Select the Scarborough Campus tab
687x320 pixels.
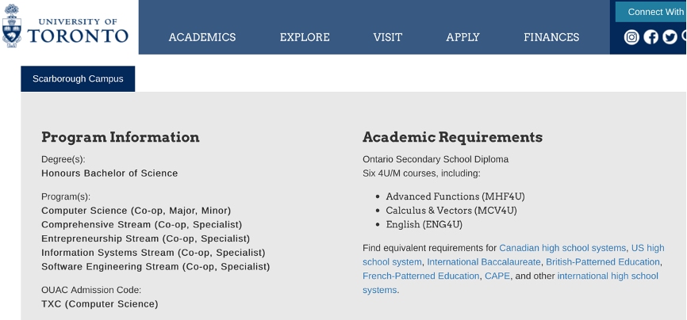pos(78,78)
